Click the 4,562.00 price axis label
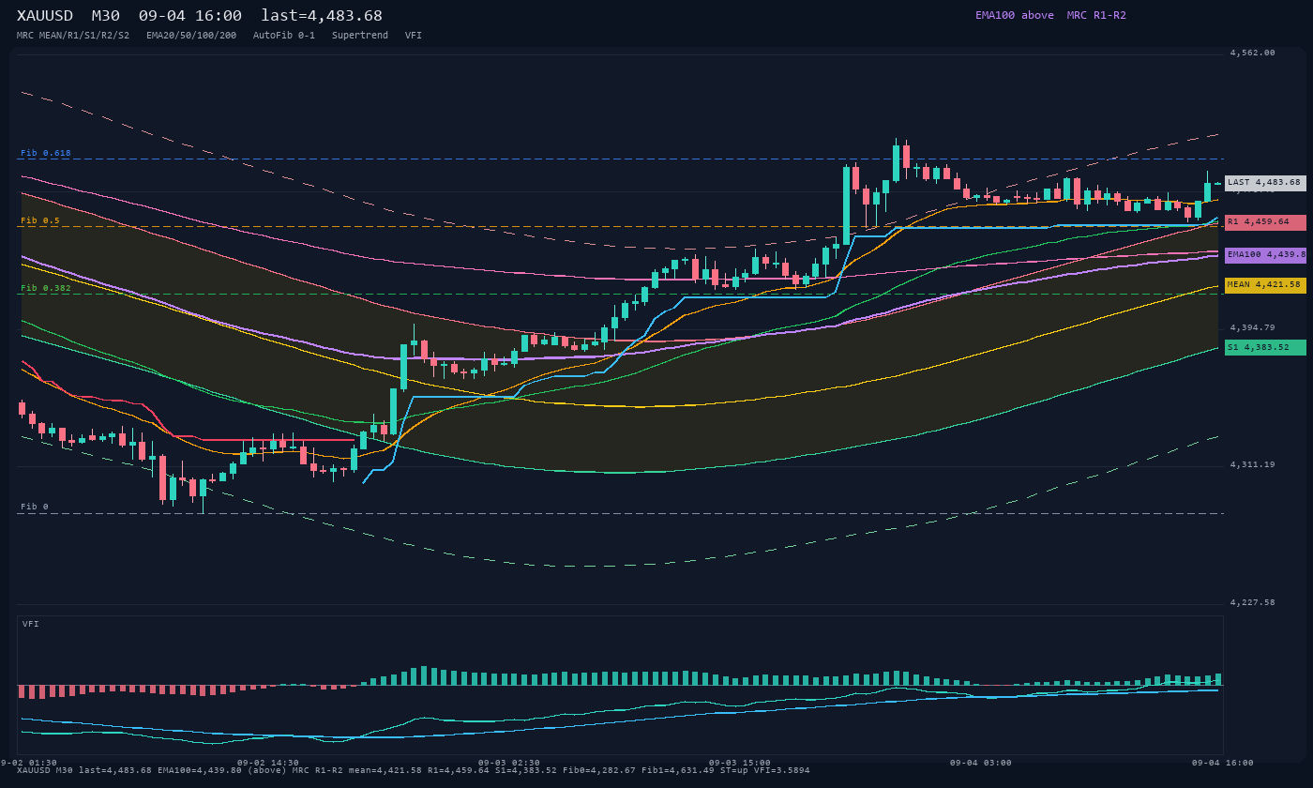The image size is (1313, 788). pyautogui.click(x=1253, y=53)
